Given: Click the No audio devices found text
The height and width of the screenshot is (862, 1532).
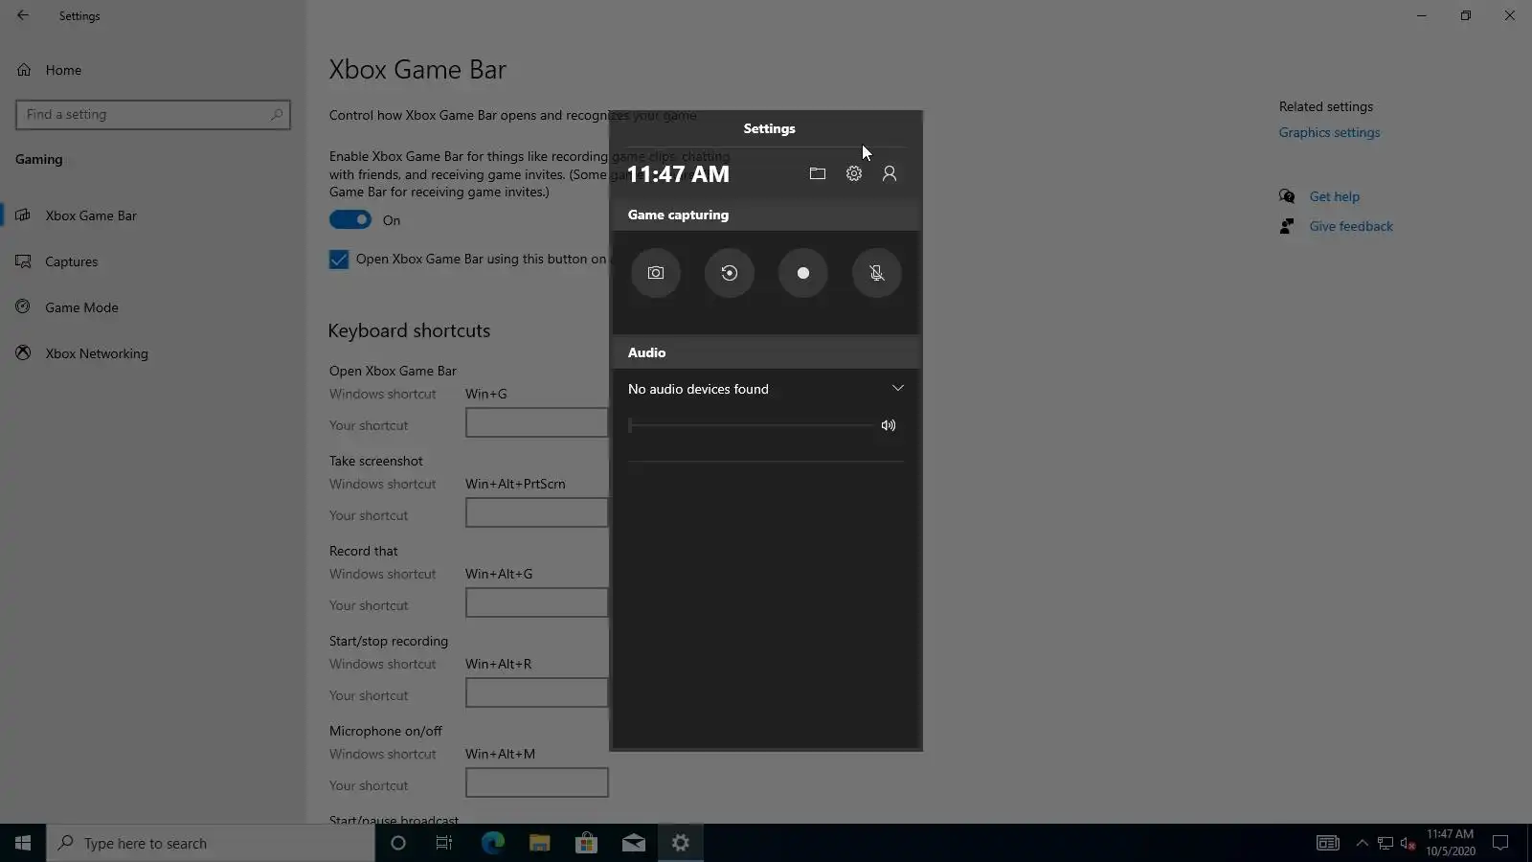Looking at the screenshot, I should [x=698, y=389].
